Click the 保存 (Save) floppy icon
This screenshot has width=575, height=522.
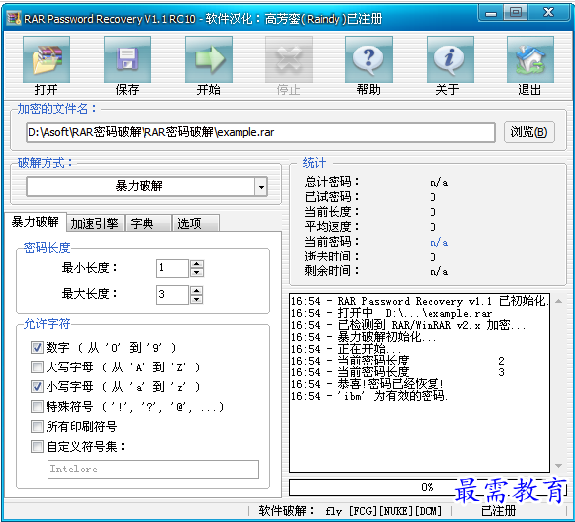pos(128,59)
